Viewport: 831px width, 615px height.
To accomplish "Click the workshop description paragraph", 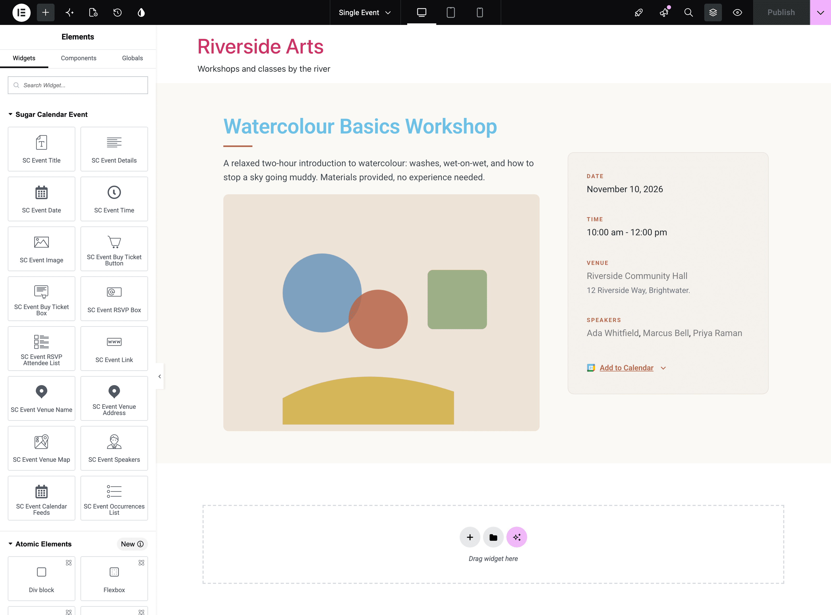I will tap(378, 170).
